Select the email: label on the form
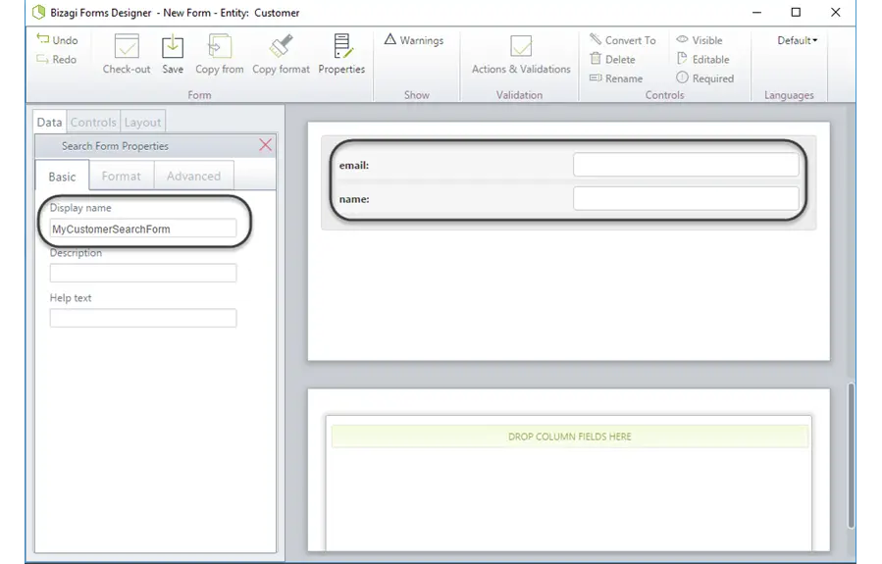The width and height of the screenshot is (882, 564). pos(354,166)
